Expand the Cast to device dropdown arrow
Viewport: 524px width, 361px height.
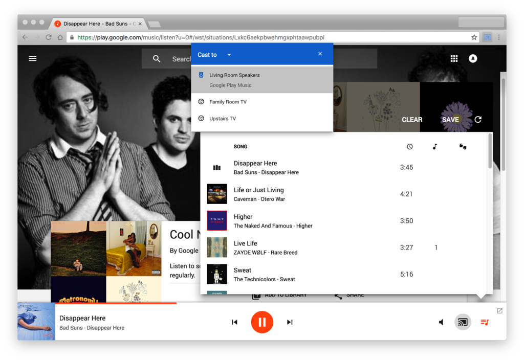[x=229, y=54]
